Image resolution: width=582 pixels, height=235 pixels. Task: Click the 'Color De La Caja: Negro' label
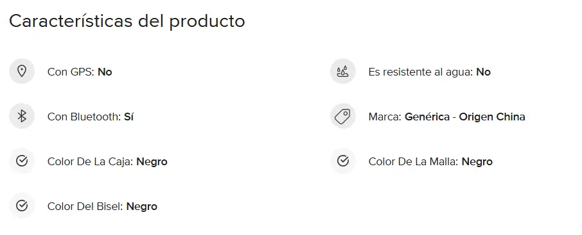tap(107, 162)
